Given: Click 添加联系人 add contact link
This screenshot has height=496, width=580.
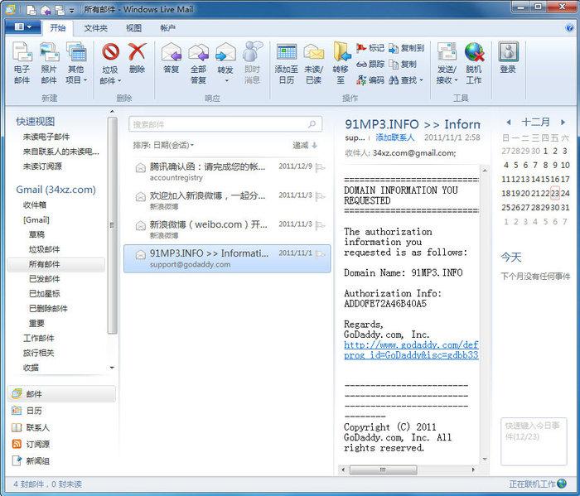Looking at the screenshot, I should coord(395,137).
